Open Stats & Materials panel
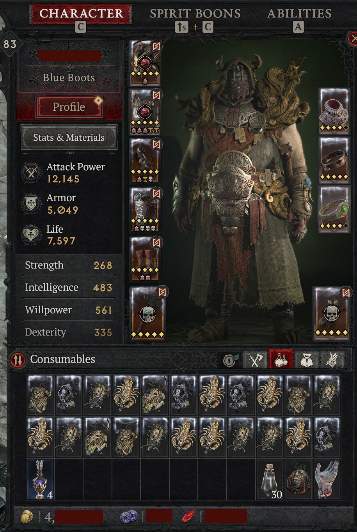Viewport: 357px width, 532px height. click(69, 138)
